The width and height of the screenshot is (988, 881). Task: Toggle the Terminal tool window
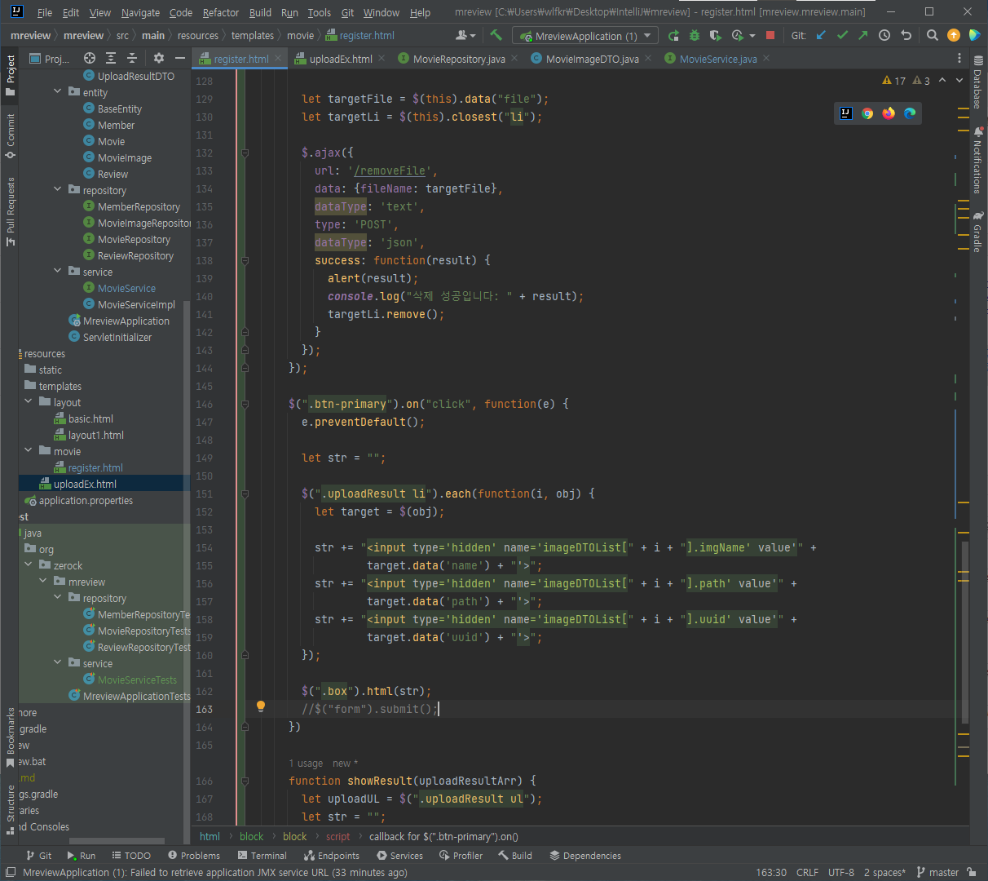click(262, 856)
